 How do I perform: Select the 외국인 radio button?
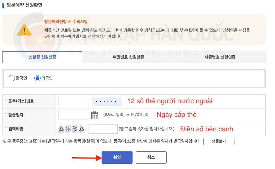tap(37, 78)
